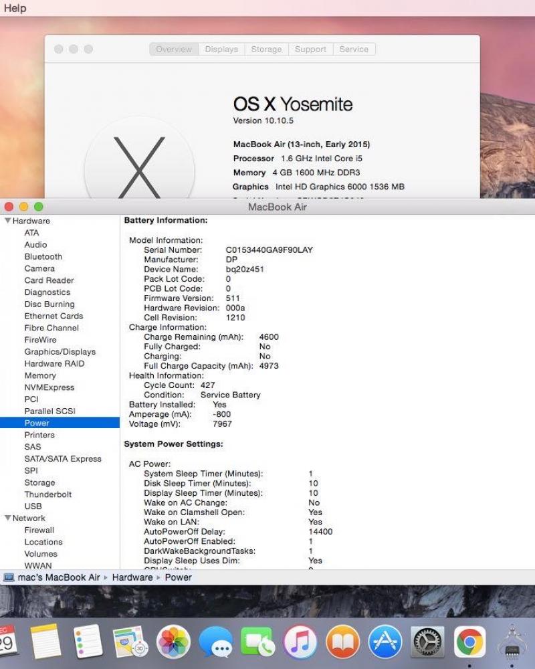Collapse the Hardware section triangle
The width and height of the screenshot is (535, 669).
click(7, 221)
